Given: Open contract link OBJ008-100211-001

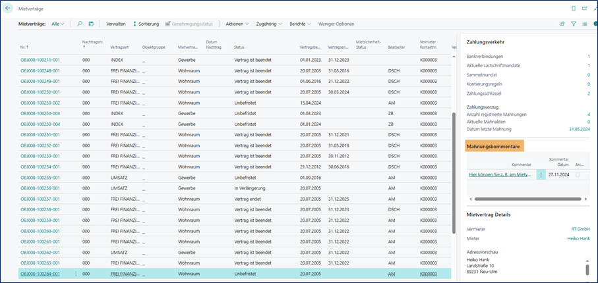Looking at the screenshot, I should [x=40, y=60].
